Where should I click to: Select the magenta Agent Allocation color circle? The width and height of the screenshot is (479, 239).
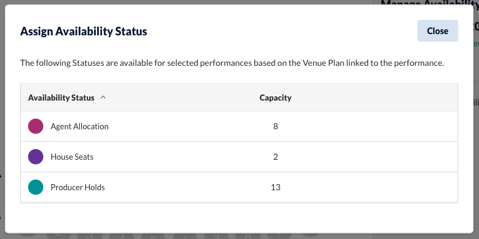coord(36,126)
